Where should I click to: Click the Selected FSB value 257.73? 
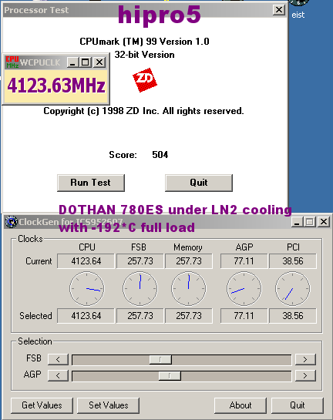(140, 316)
